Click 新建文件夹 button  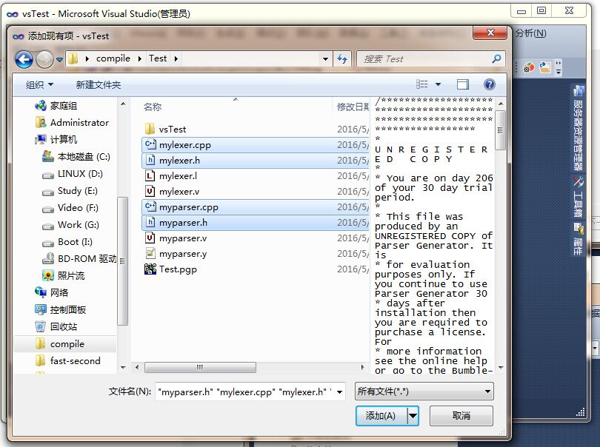click(99, 84)
